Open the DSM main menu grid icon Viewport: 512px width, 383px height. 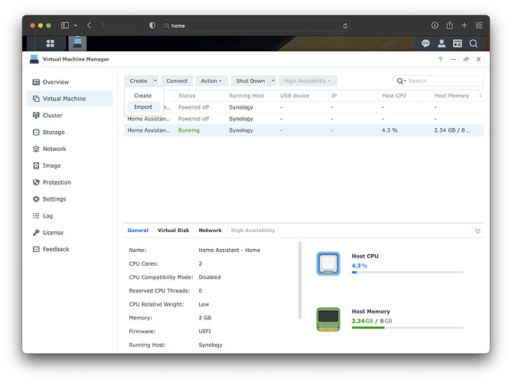coord(51,43)
